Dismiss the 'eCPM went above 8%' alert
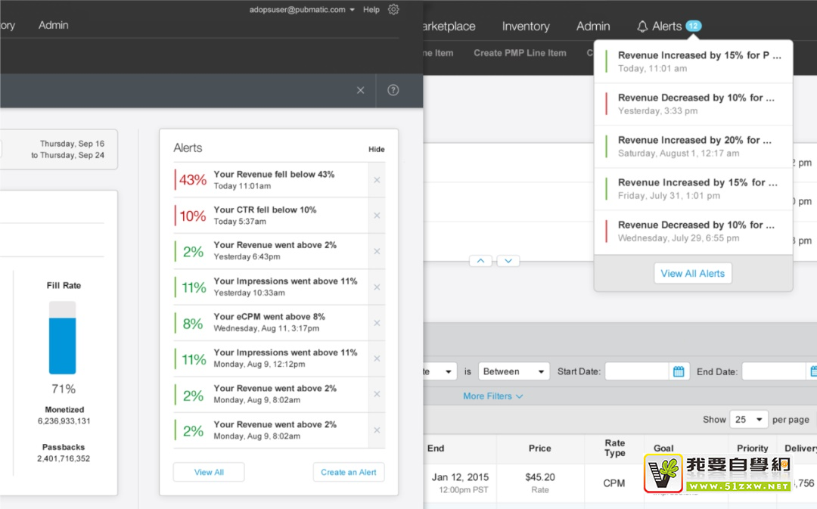Screen dimensions: 817x509 coord(377,323)
